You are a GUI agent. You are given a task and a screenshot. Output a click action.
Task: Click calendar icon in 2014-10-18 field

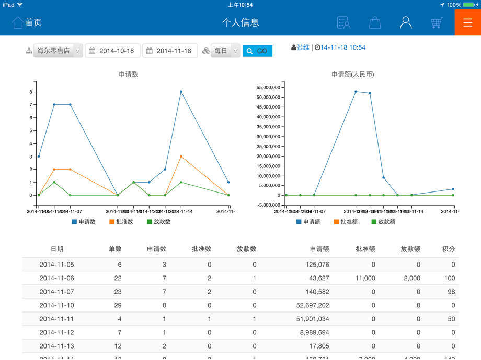pyautogui.click(x=92, y=51)
